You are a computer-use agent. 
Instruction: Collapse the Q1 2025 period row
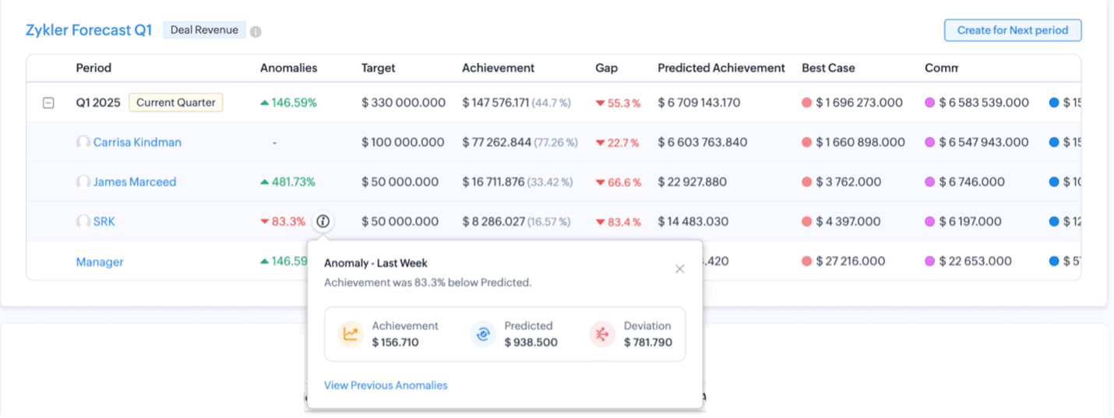click(x=48, y=103)
